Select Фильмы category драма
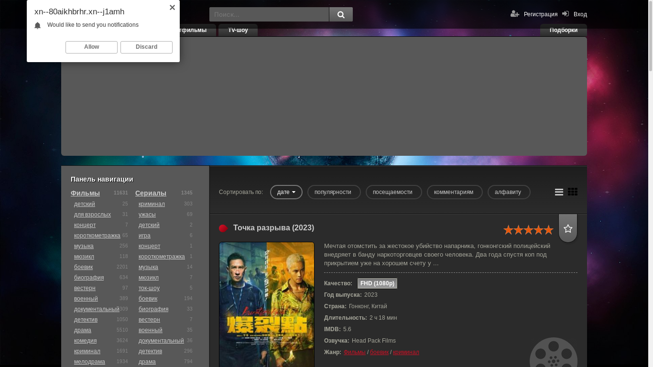This screenshot has height=367, width=653. tap(83, 330)
